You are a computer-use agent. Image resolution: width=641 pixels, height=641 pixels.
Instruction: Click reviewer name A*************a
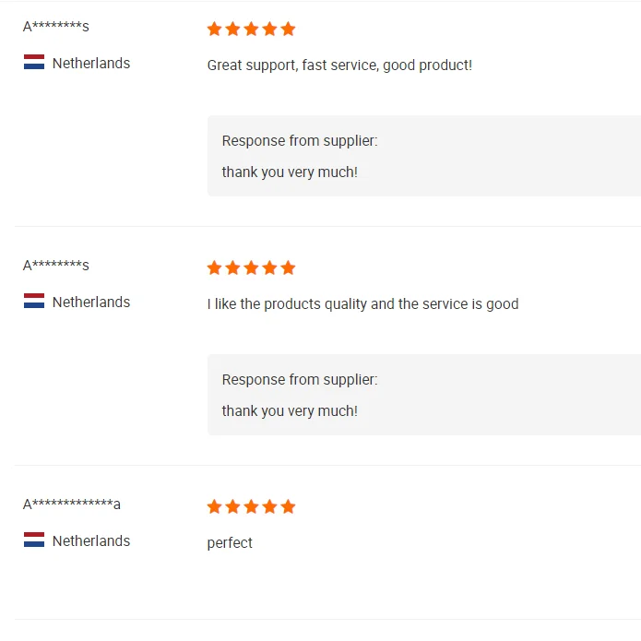click(x=71, y=504)
